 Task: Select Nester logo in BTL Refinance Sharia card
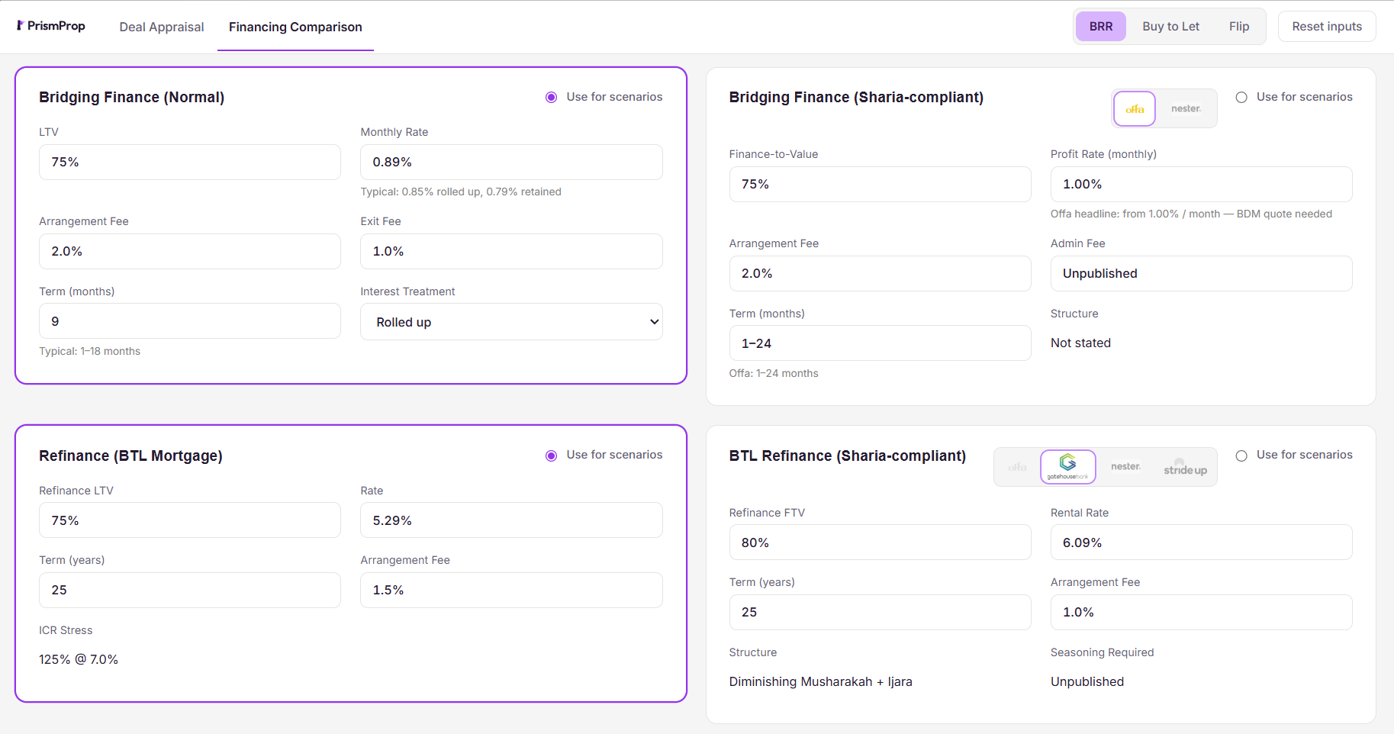(1125, 466)
